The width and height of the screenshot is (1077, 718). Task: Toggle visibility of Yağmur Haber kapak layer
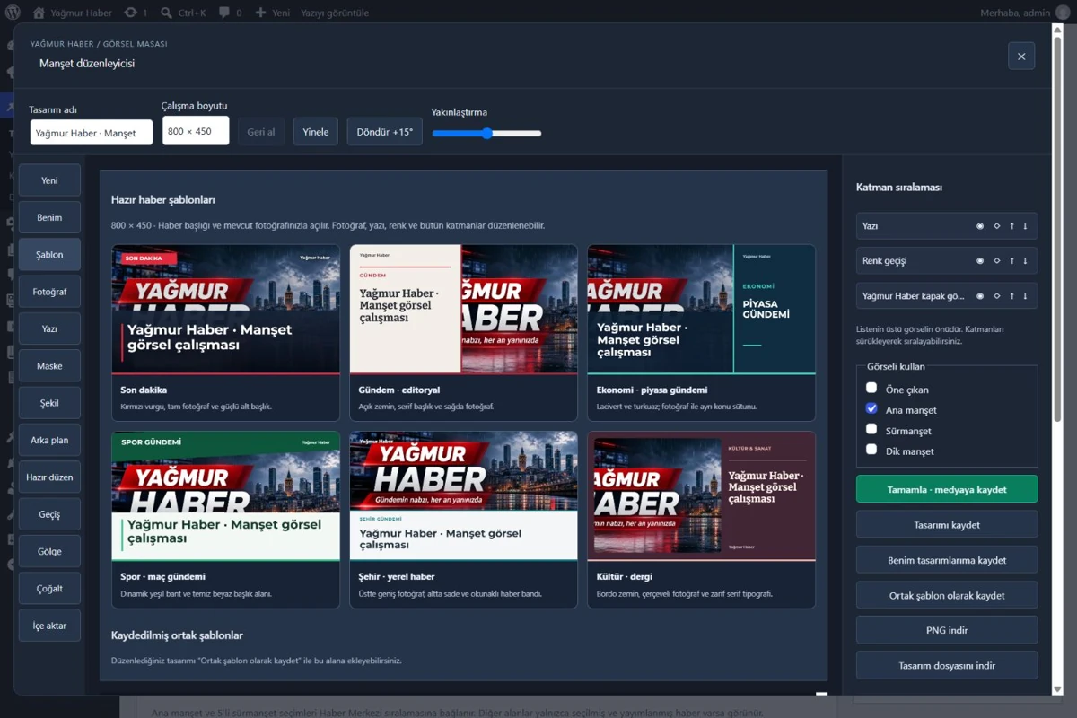[x=980, y=296]
